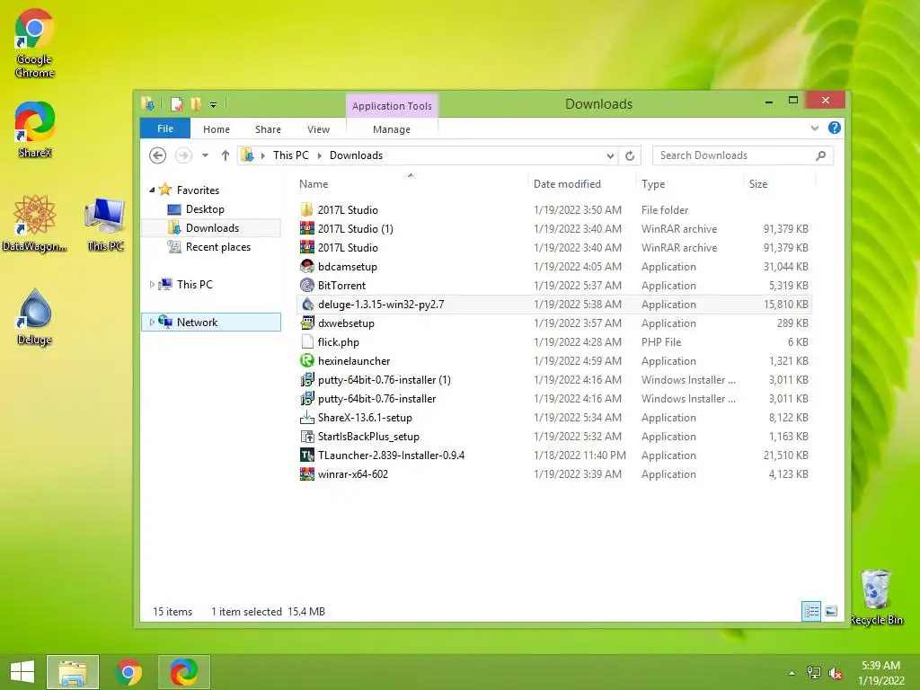
Task: Click the muted volume tray icon
Action: [x=835, y=673]
